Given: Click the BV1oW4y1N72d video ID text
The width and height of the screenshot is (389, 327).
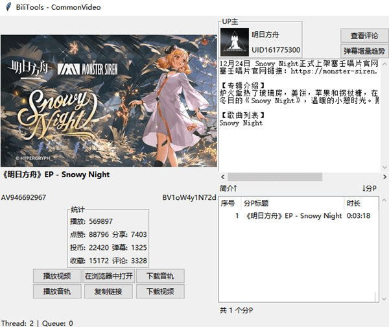Looking at the screenshot, I should pyautogui.click(x=189, y=197).
